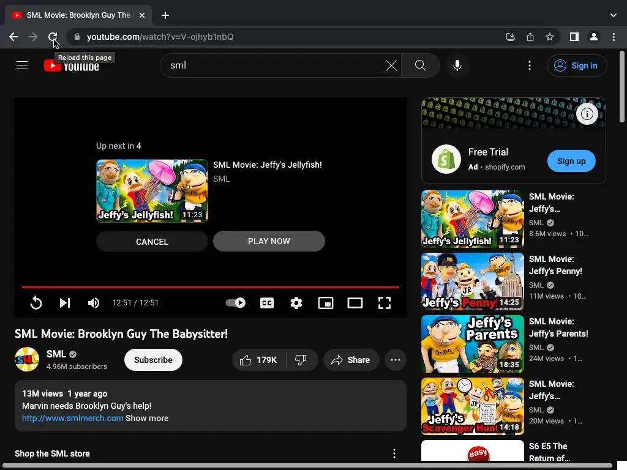Enable miniplayer mode
The width and height of the screenshot is (627, 470).
click(326, 302)
